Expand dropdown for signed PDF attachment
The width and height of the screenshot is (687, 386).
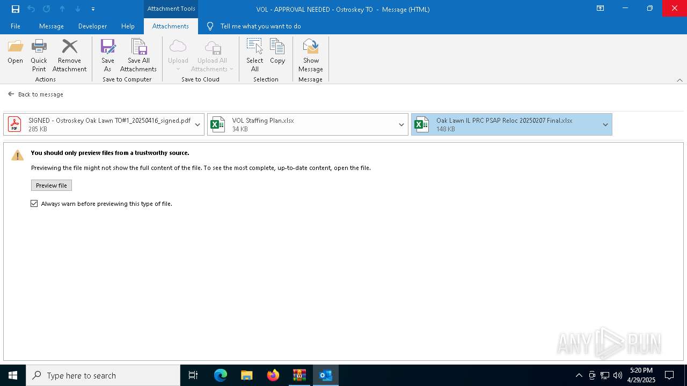pos(198,124)
